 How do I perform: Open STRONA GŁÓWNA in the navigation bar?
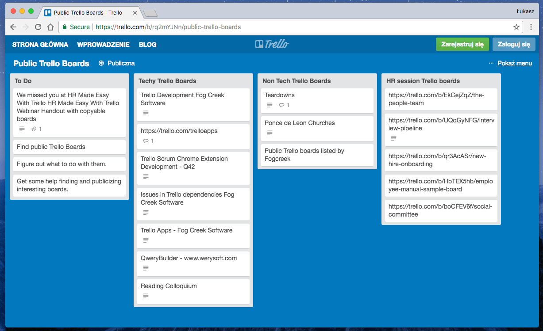[40, 45]
